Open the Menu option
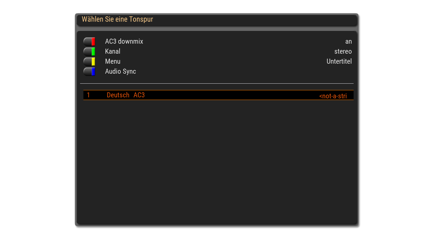Screen dimensions: 427x240 click(112, 62)
